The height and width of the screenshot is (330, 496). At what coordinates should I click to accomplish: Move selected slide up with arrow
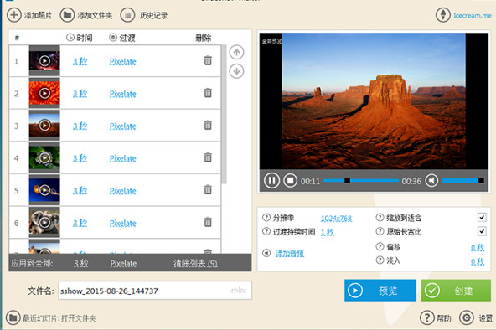236,52
